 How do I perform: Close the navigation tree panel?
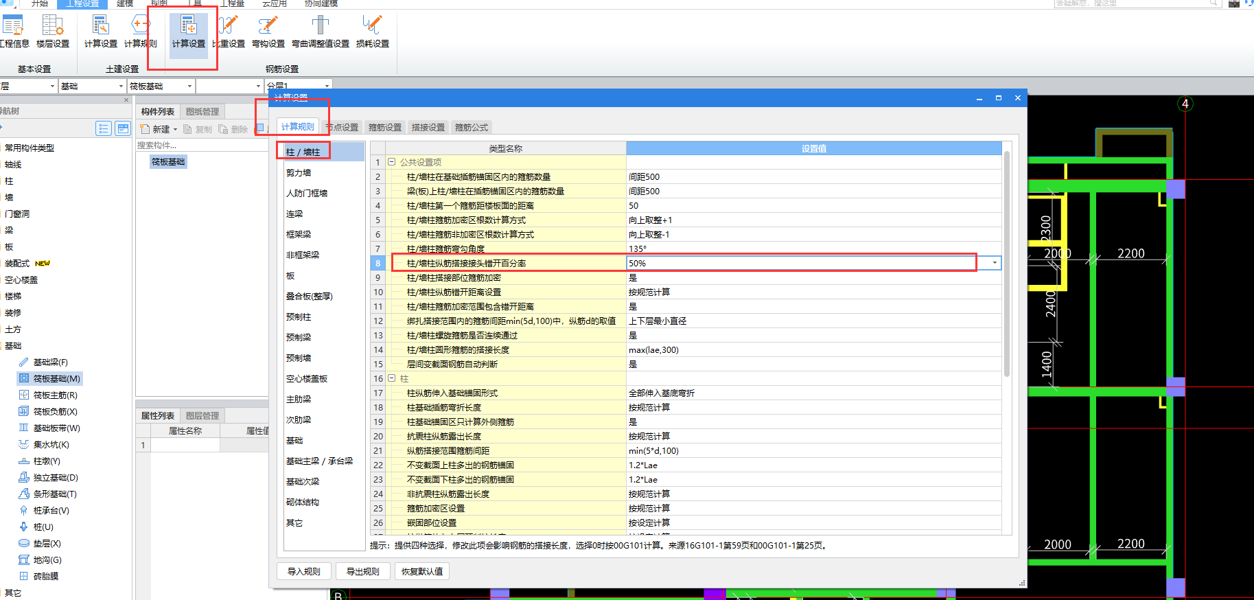pos(126,100)
